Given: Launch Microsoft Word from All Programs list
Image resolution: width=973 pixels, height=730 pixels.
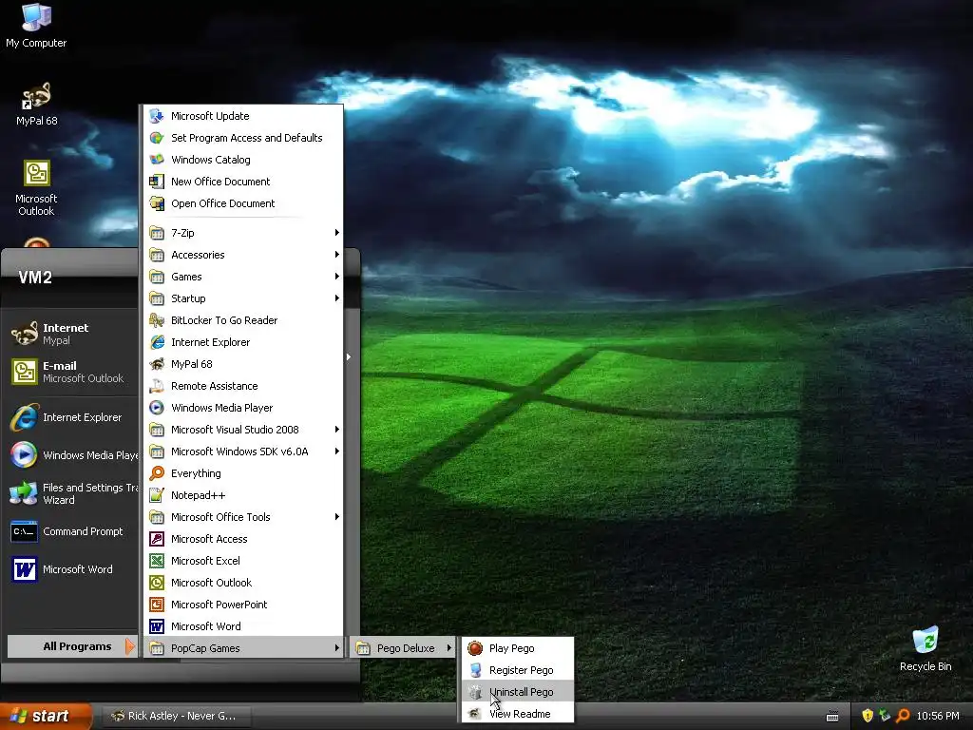Looking at the screenshot, I should click(x=243, y=626).
